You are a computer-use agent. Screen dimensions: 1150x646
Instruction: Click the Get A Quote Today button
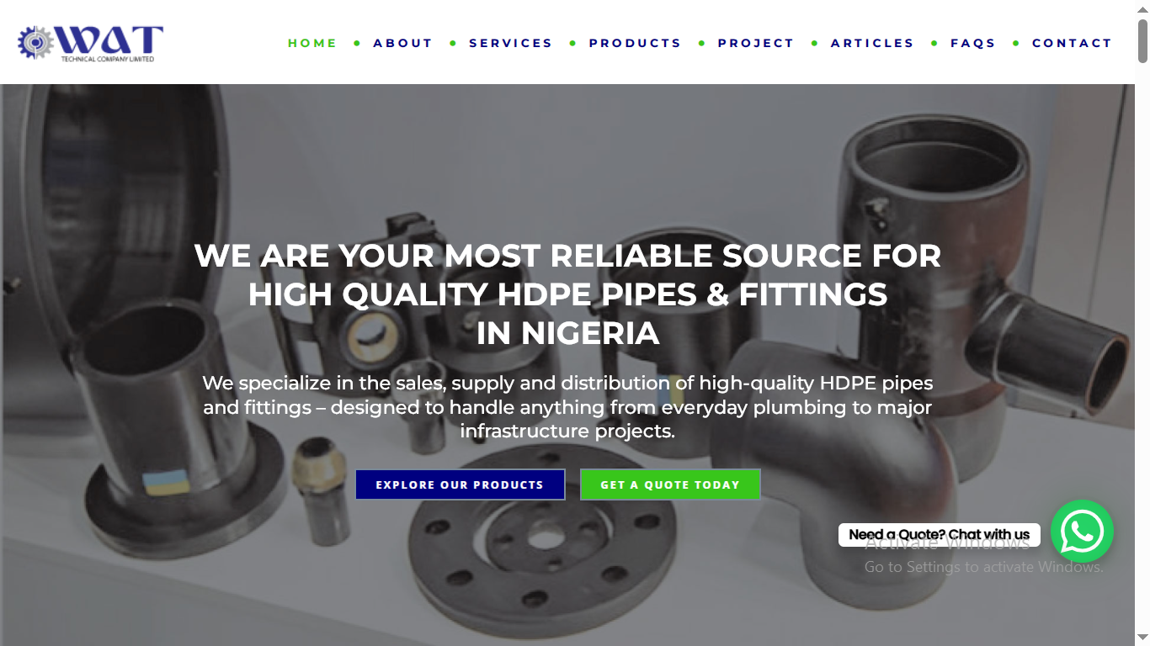pos(670,484)
